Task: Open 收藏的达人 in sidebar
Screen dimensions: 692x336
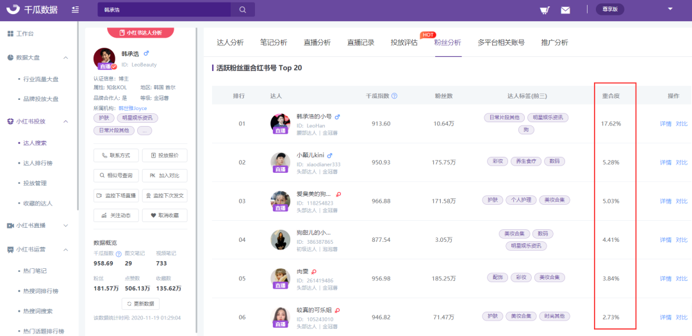Action: click(x=38, y=204)
